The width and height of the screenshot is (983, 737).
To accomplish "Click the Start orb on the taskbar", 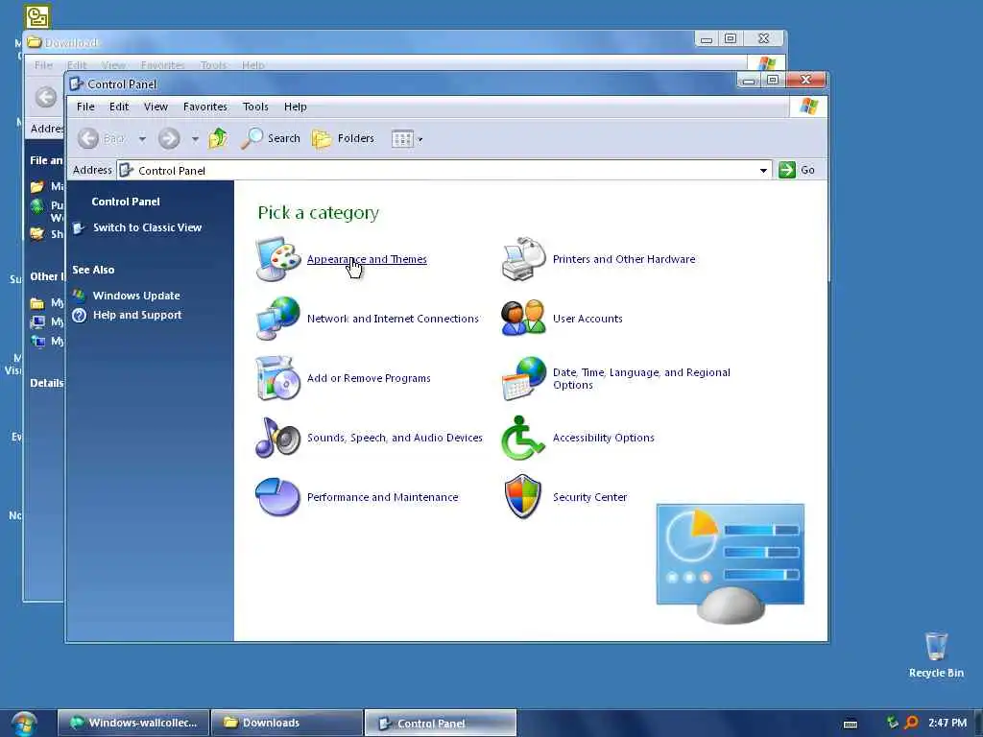I will pos(24,724).
